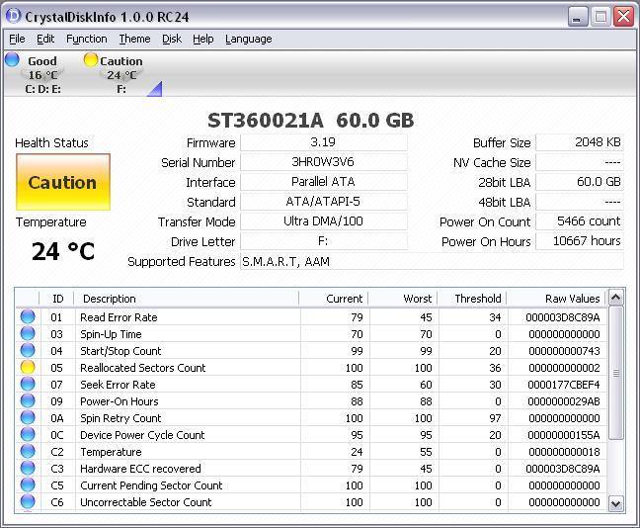The width and height of the screenshot is (640, 528).
Task: Open the Language menu
Action: [249, 39]
